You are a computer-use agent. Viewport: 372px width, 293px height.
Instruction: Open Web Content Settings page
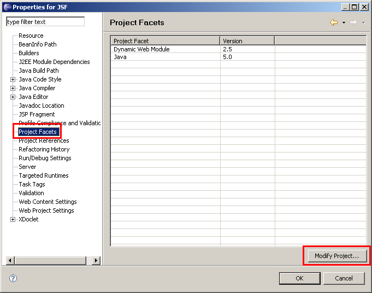coord(48,202)
